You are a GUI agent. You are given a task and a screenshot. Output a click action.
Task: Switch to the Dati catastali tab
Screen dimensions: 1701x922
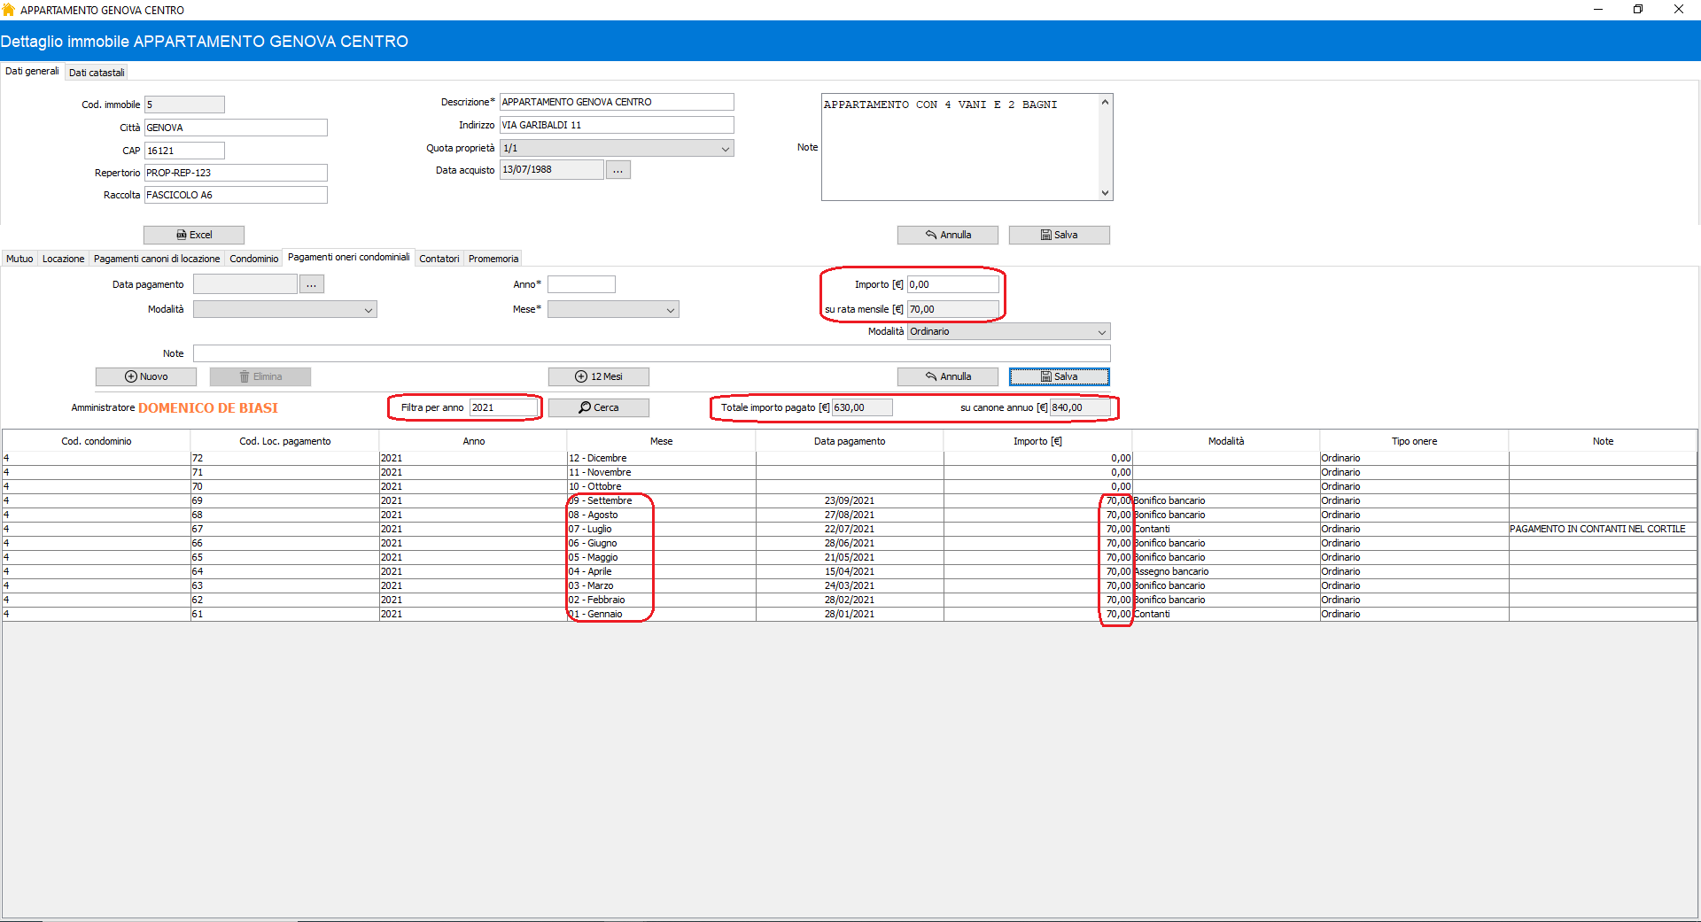(x=97, y=73)
